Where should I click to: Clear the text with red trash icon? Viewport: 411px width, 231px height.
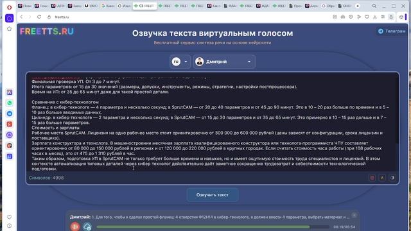(x=372, y=178)
